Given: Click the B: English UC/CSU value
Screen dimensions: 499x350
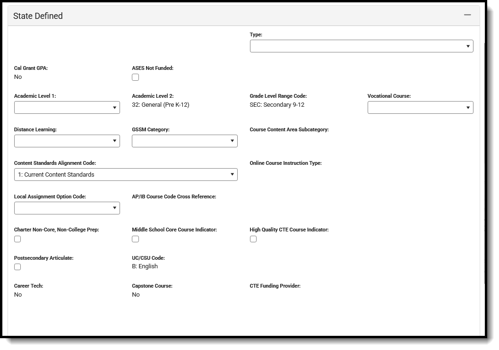Looking at the screenshot, I should pyautogui.click(x=145, y=266).
